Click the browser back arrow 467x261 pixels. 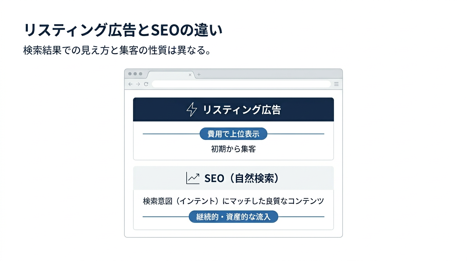[x=130, y=84]
